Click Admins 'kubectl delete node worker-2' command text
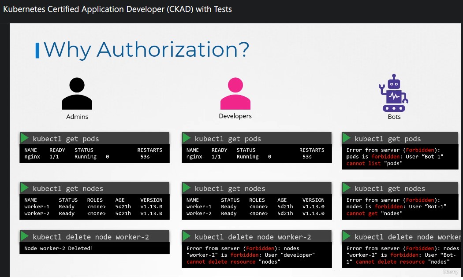Screen dimensions: 463x280 (x=91, y=237)
